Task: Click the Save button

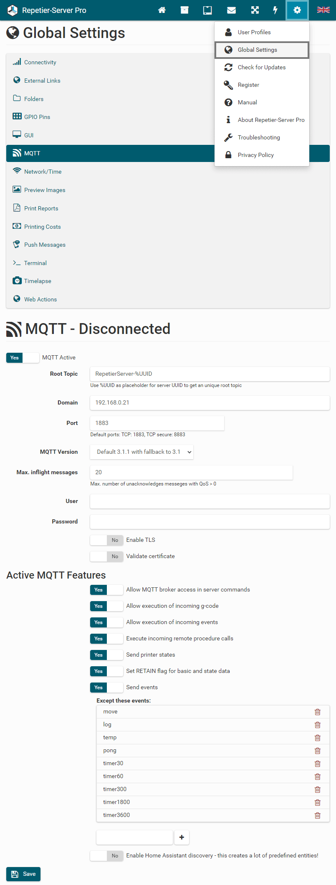Action: pyautogui.click(x=23, y=874)
